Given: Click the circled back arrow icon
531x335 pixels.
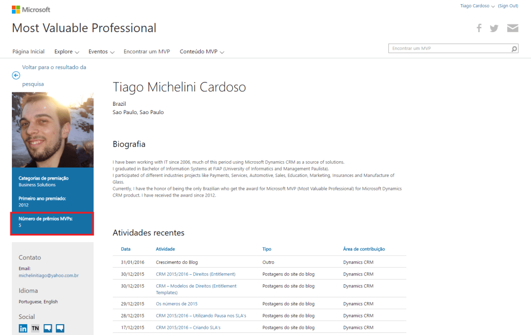Looking at the screenshot, I should click(16, 75).
